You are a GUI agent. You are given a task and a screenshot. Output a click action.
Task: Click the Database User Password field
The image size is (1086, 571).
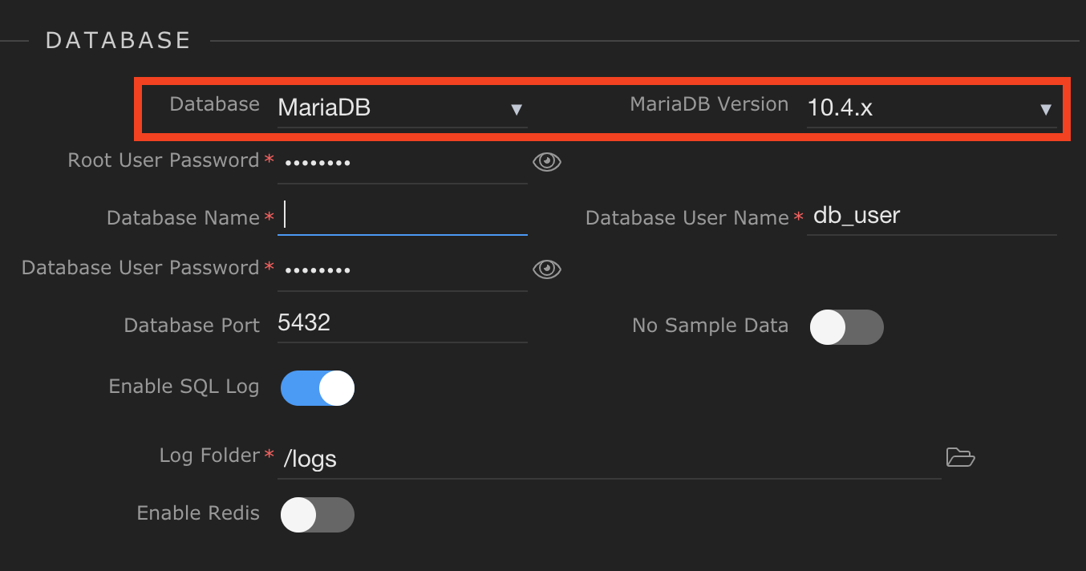401,269
